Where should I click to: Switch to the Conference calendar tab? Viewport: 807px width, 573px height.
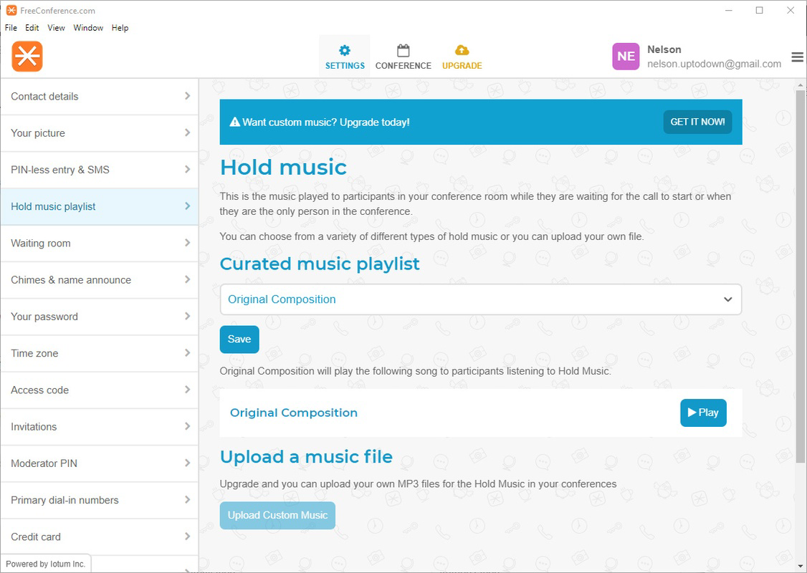(x=403, y=57)
